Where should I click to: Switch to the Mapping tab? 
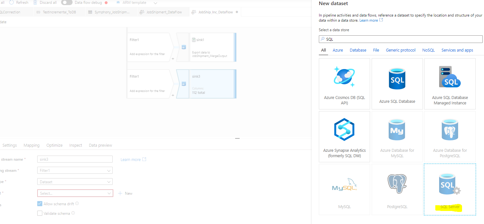(x=32, y=145)
